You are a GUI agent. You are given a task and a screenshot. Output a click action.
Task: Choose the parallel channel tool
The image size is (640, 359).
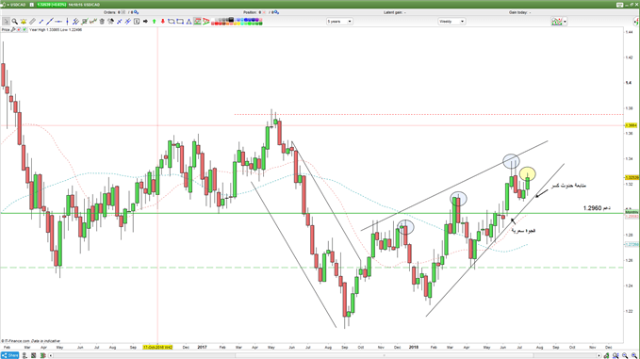click(x=75, y=22)
